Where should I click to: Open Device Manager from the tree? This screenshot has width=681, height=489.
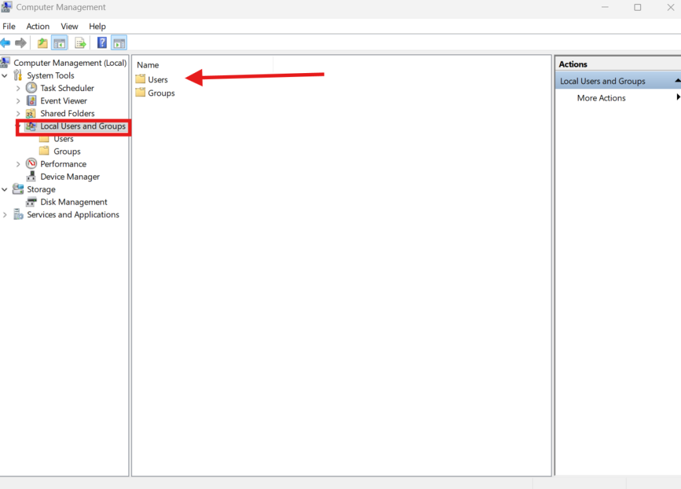click(x=70, y=176)
